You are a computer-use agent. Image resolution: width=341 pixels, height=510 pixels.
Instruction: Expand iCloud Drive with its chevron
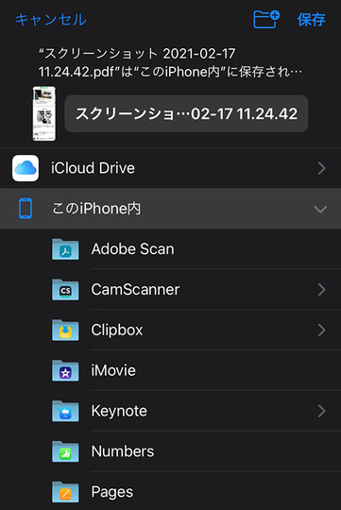[x=321, y=168]
